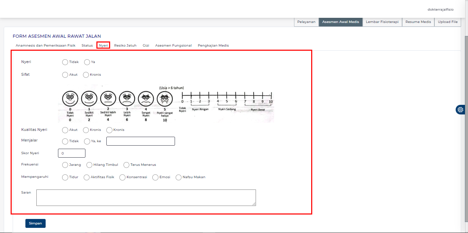The width and height of the screenshot is (468, 233).
Task: Switch to the Lembar Fisioterapi tab
Action: click(x=382, y=22)
